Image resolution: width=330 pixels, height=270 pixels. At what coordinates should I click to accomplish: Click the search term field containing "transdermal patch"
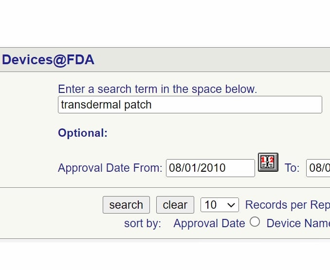[190, 105]
